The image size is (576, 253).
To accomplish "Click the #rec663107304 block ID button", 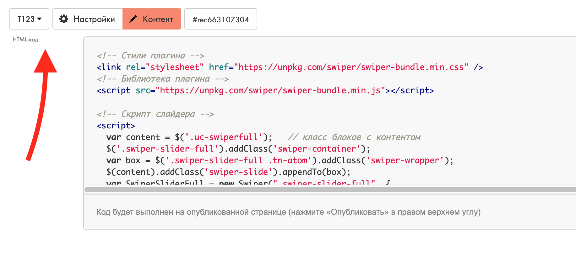I will tap(221, 19).
